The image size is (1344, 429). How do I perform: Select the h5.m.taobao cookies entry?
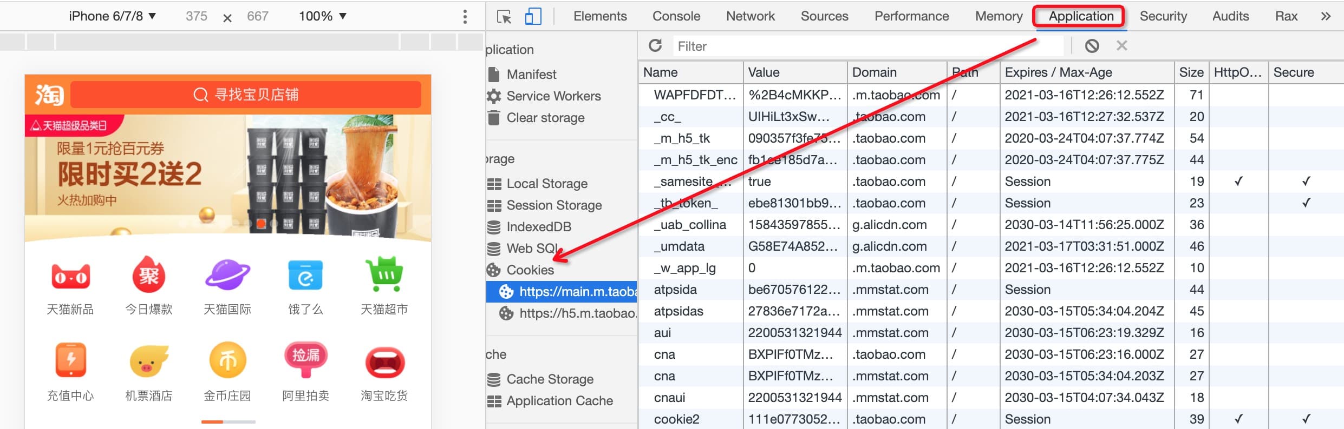coord(577,313)
